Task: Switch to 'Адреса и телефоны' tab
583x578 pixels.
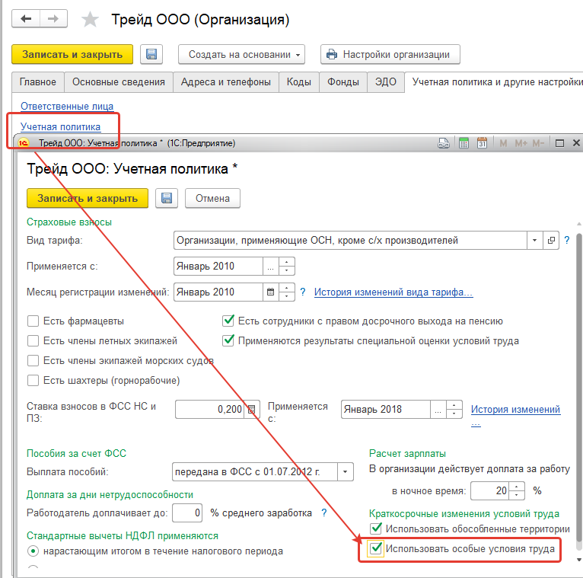Action: point(226,81)
